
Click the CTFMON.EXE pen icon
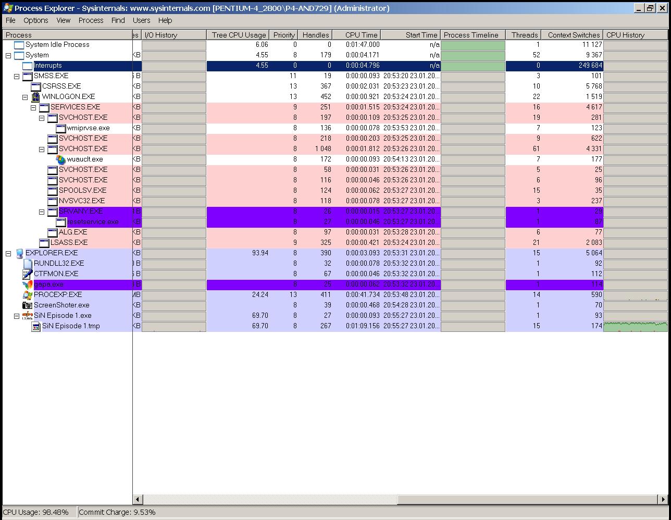[27, 274]
